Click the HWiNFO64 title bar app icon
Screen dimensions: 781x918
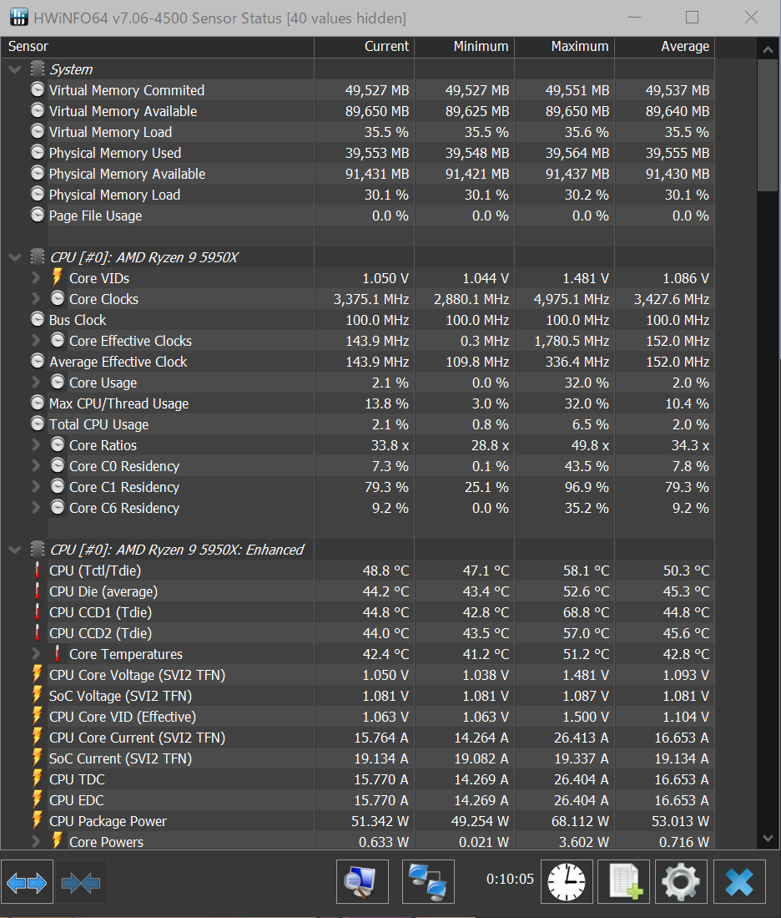pyautogui.click(x=18, y=18)
